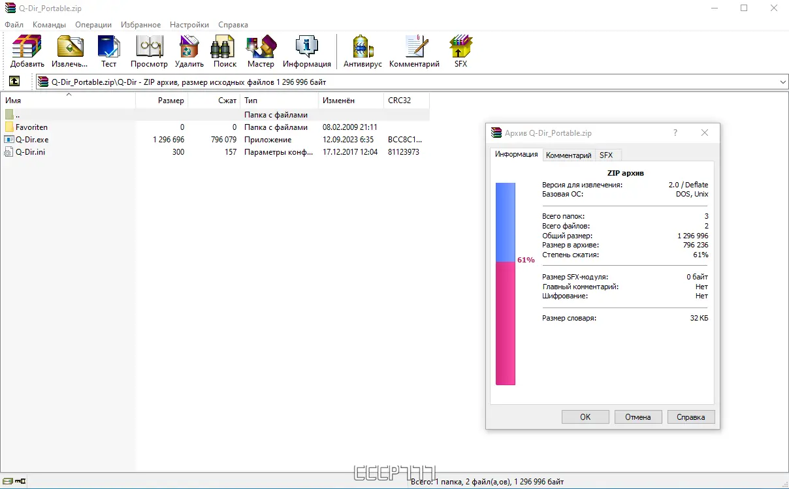Sort by the CRC32 column header

coord(406,101)
